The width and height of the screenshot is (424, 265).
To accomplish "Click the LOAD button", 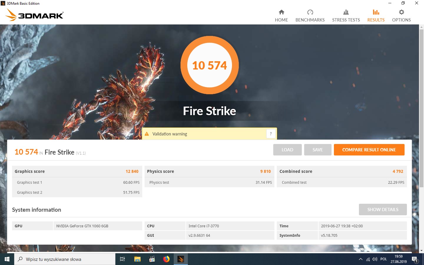I will tap(287, 150).
